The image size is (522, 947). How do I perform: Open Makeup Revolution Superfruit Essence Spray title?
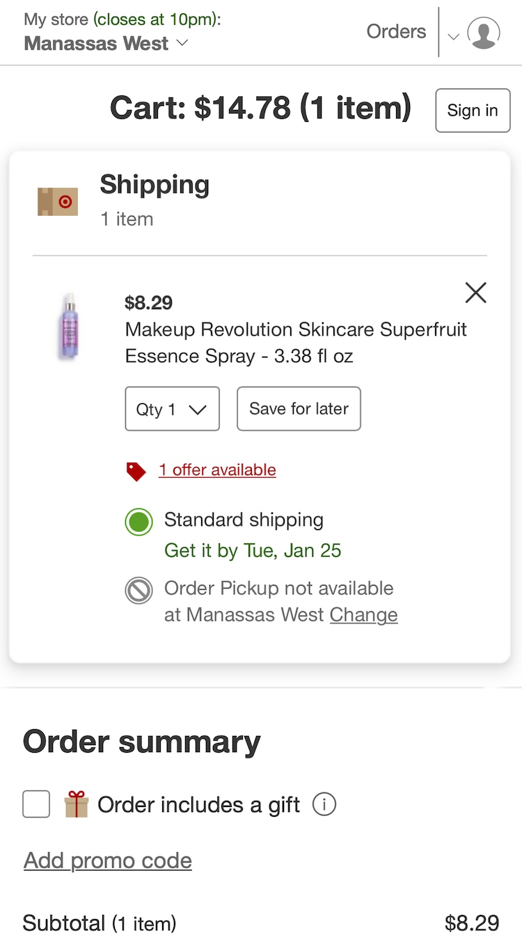(296, 343)
